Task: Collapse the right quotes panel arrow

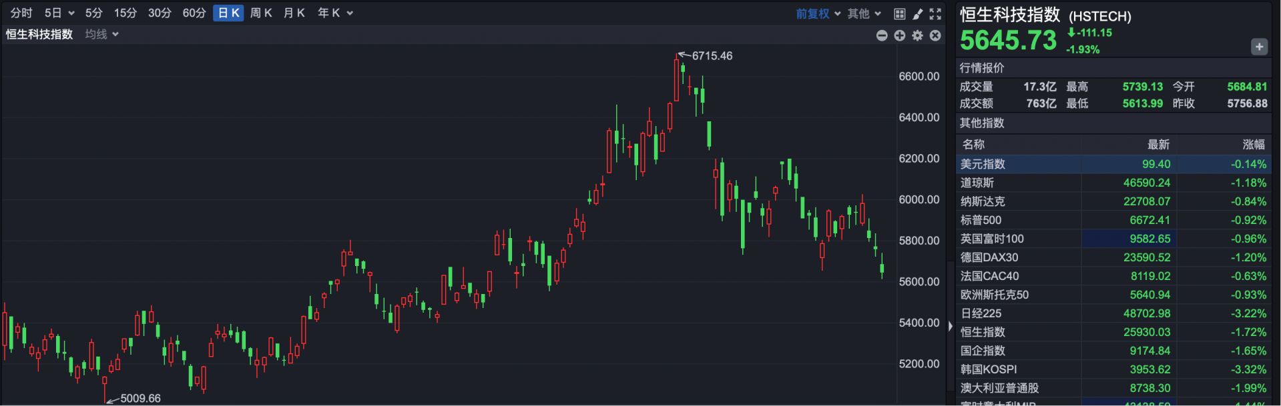Action: tap(951, 326)
